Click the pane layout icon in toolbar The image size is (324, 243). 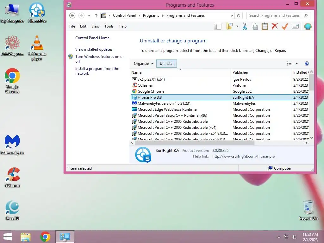point(217,26)
